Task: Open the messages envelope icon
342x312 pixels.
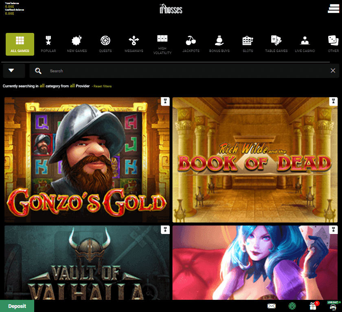Action: click(x=272, y=306)
